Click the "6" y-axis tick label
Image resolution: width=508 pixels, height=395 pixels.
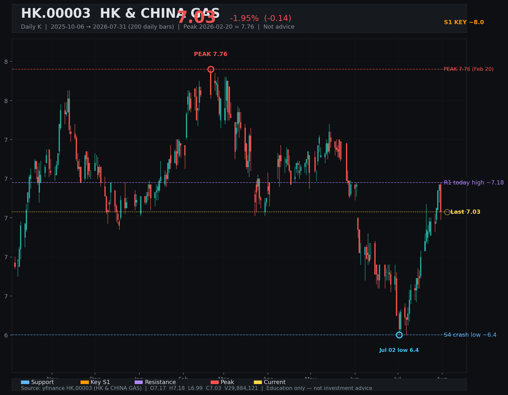[6, 335]
